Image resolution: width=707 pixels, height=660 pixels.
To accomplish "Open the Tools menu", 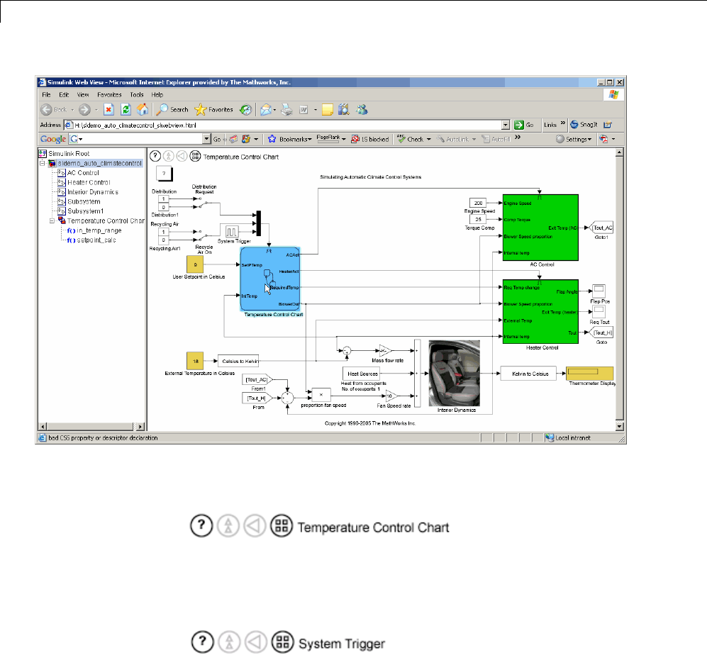I will tap(137, 95).
